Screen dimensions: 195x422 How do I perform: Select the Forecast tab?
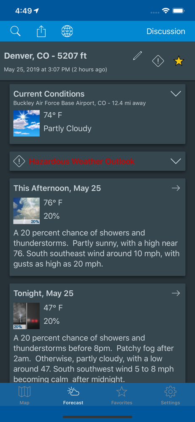tap(73, 395)
